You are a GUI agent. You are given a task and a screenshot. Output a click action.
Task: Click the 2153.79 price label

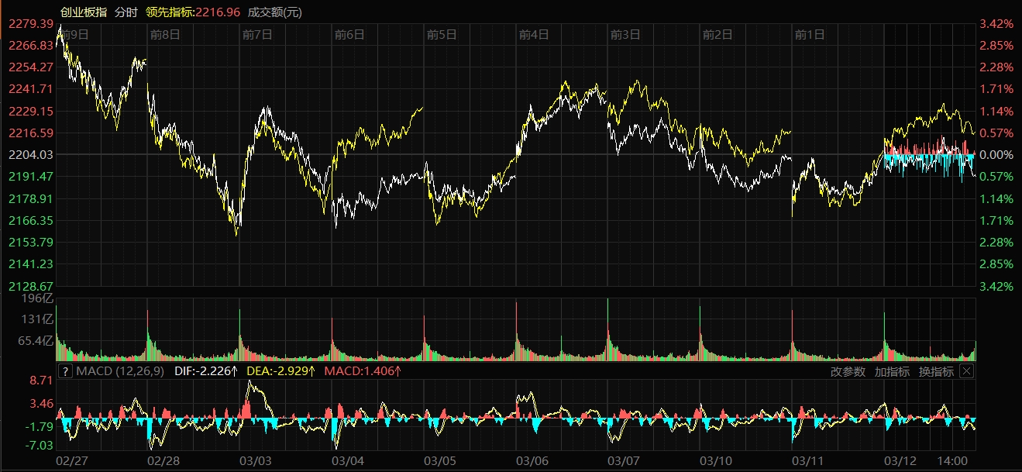(31, 243)
